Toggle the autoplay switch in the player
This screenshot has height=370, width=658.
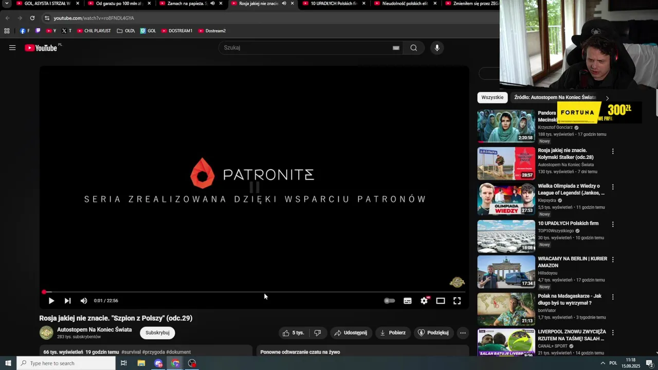click(x=390, y=301)
